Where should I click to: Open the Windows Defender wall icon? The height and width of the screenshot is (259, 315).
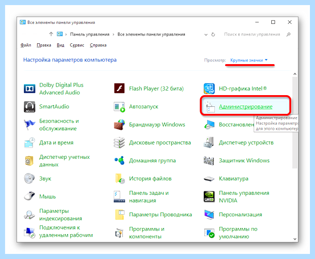pos(209,161)
